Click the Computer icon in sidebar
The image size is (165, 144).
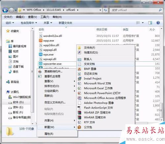coord(8,92)
